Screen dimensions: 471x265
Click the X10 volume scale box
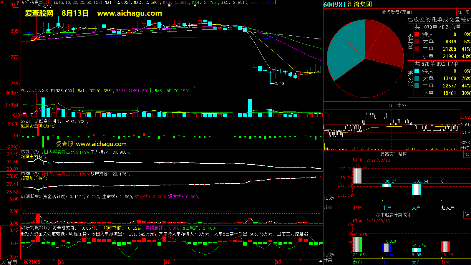point(16,115)
